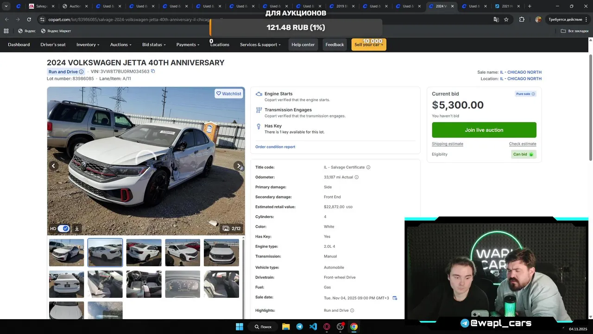This screenshot has height=334, width=593.
Task: Open the Help center
Action: [x=303, y=45]
